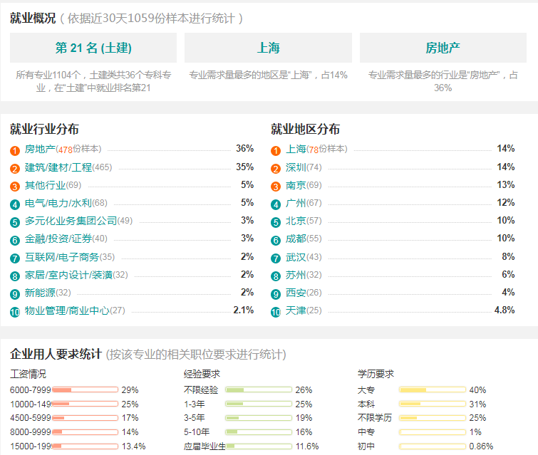Click the 10000-149 salary progress bar
Screen dimensions: 538x455
pyautogui.click(x=85, y=404)
